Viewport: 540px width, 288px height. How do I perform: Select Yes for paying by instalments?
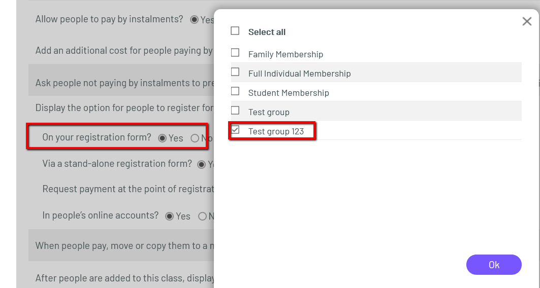click(194, 20)
